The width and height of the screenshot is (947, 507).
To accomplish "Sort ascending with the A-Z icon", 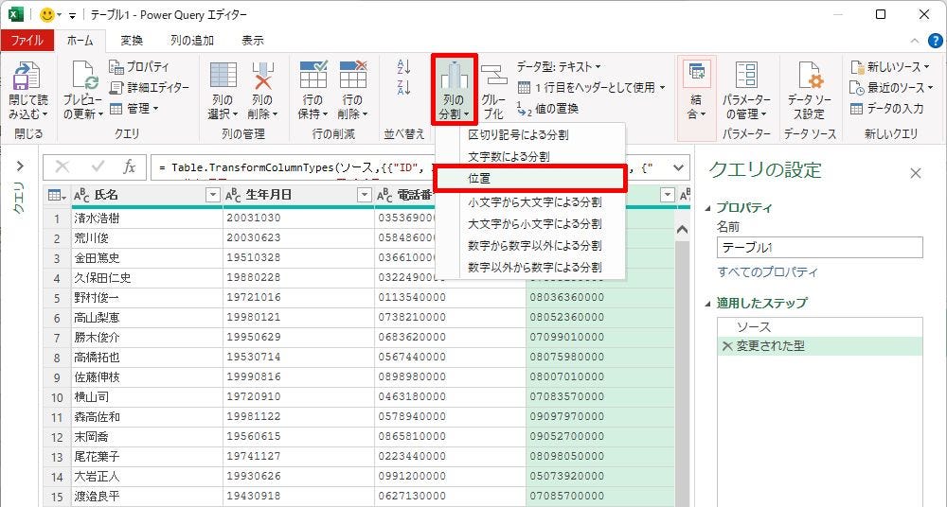I will [403, 67].
